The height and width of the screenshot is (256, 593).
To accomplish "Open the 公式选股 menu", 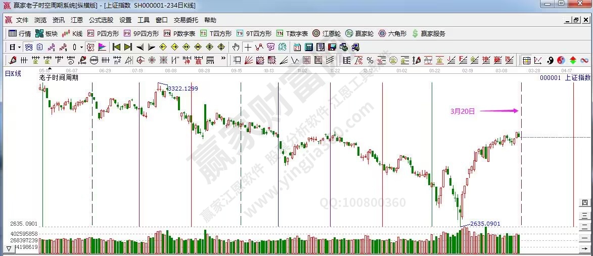I will pos(101,20).
